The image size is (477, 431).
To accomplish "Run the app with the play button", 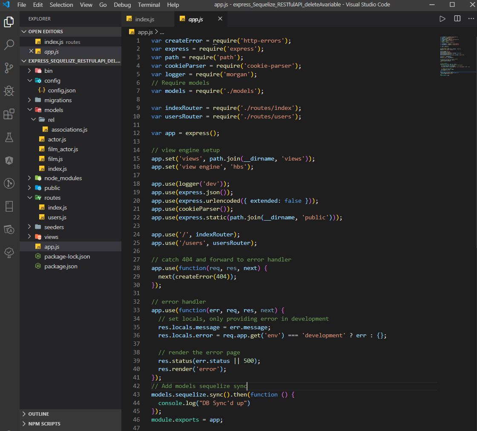I will point(442,19).
